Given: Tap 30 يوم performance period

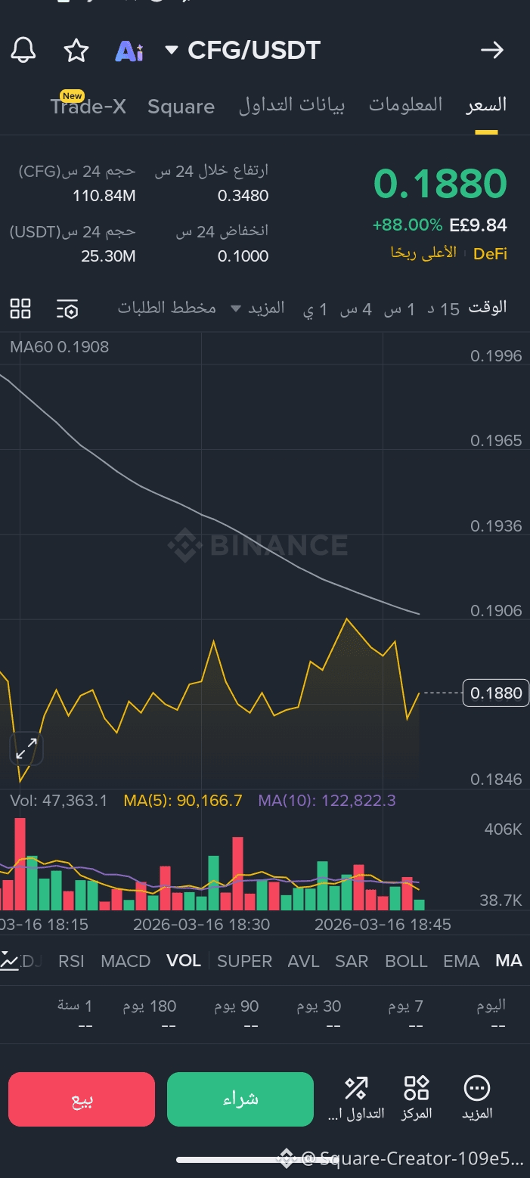Looking at the screenshot, I should coord(319,1006).
